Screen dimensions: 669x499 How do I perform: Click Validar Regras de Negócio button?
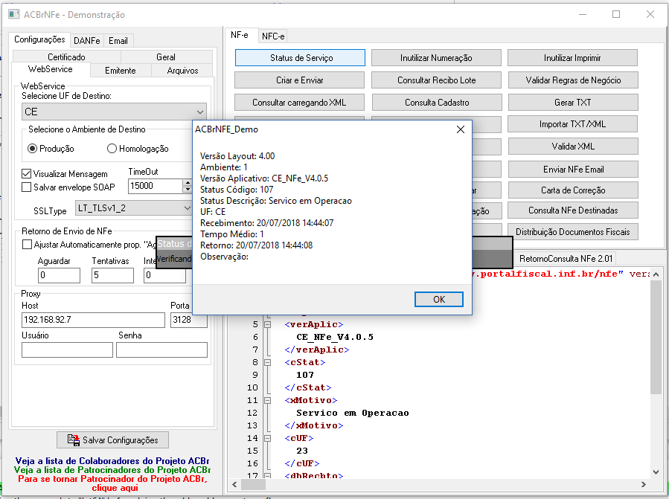coord(573,80)
